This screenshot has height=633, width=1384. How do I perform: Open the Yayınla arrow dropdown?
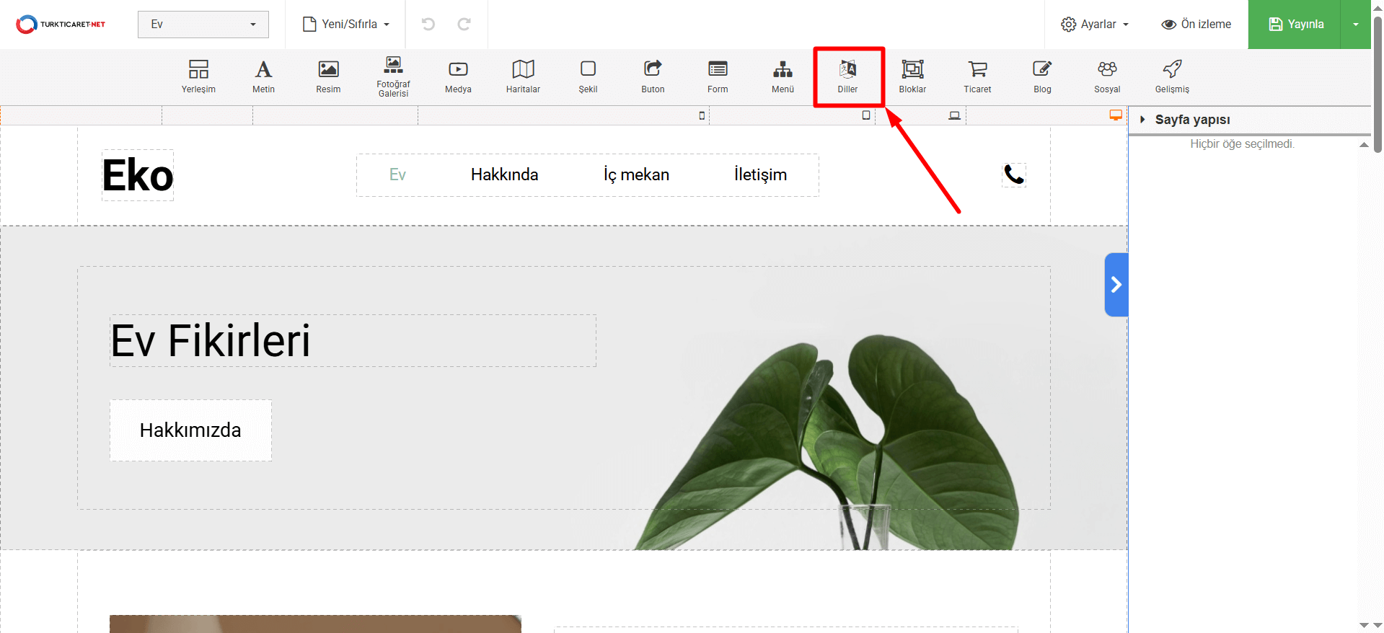(x=1355, y=25)
